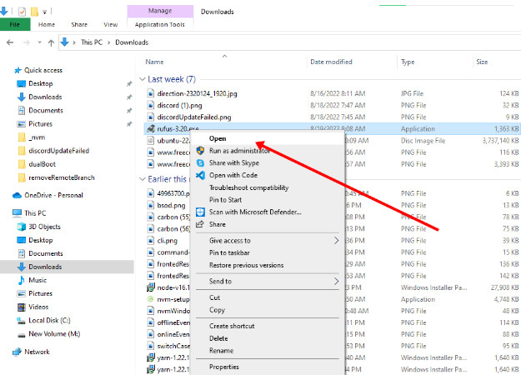This screenshot has height=375, width=521.
Task: Click the Skype icon in context menu
Action: [200, 162]
